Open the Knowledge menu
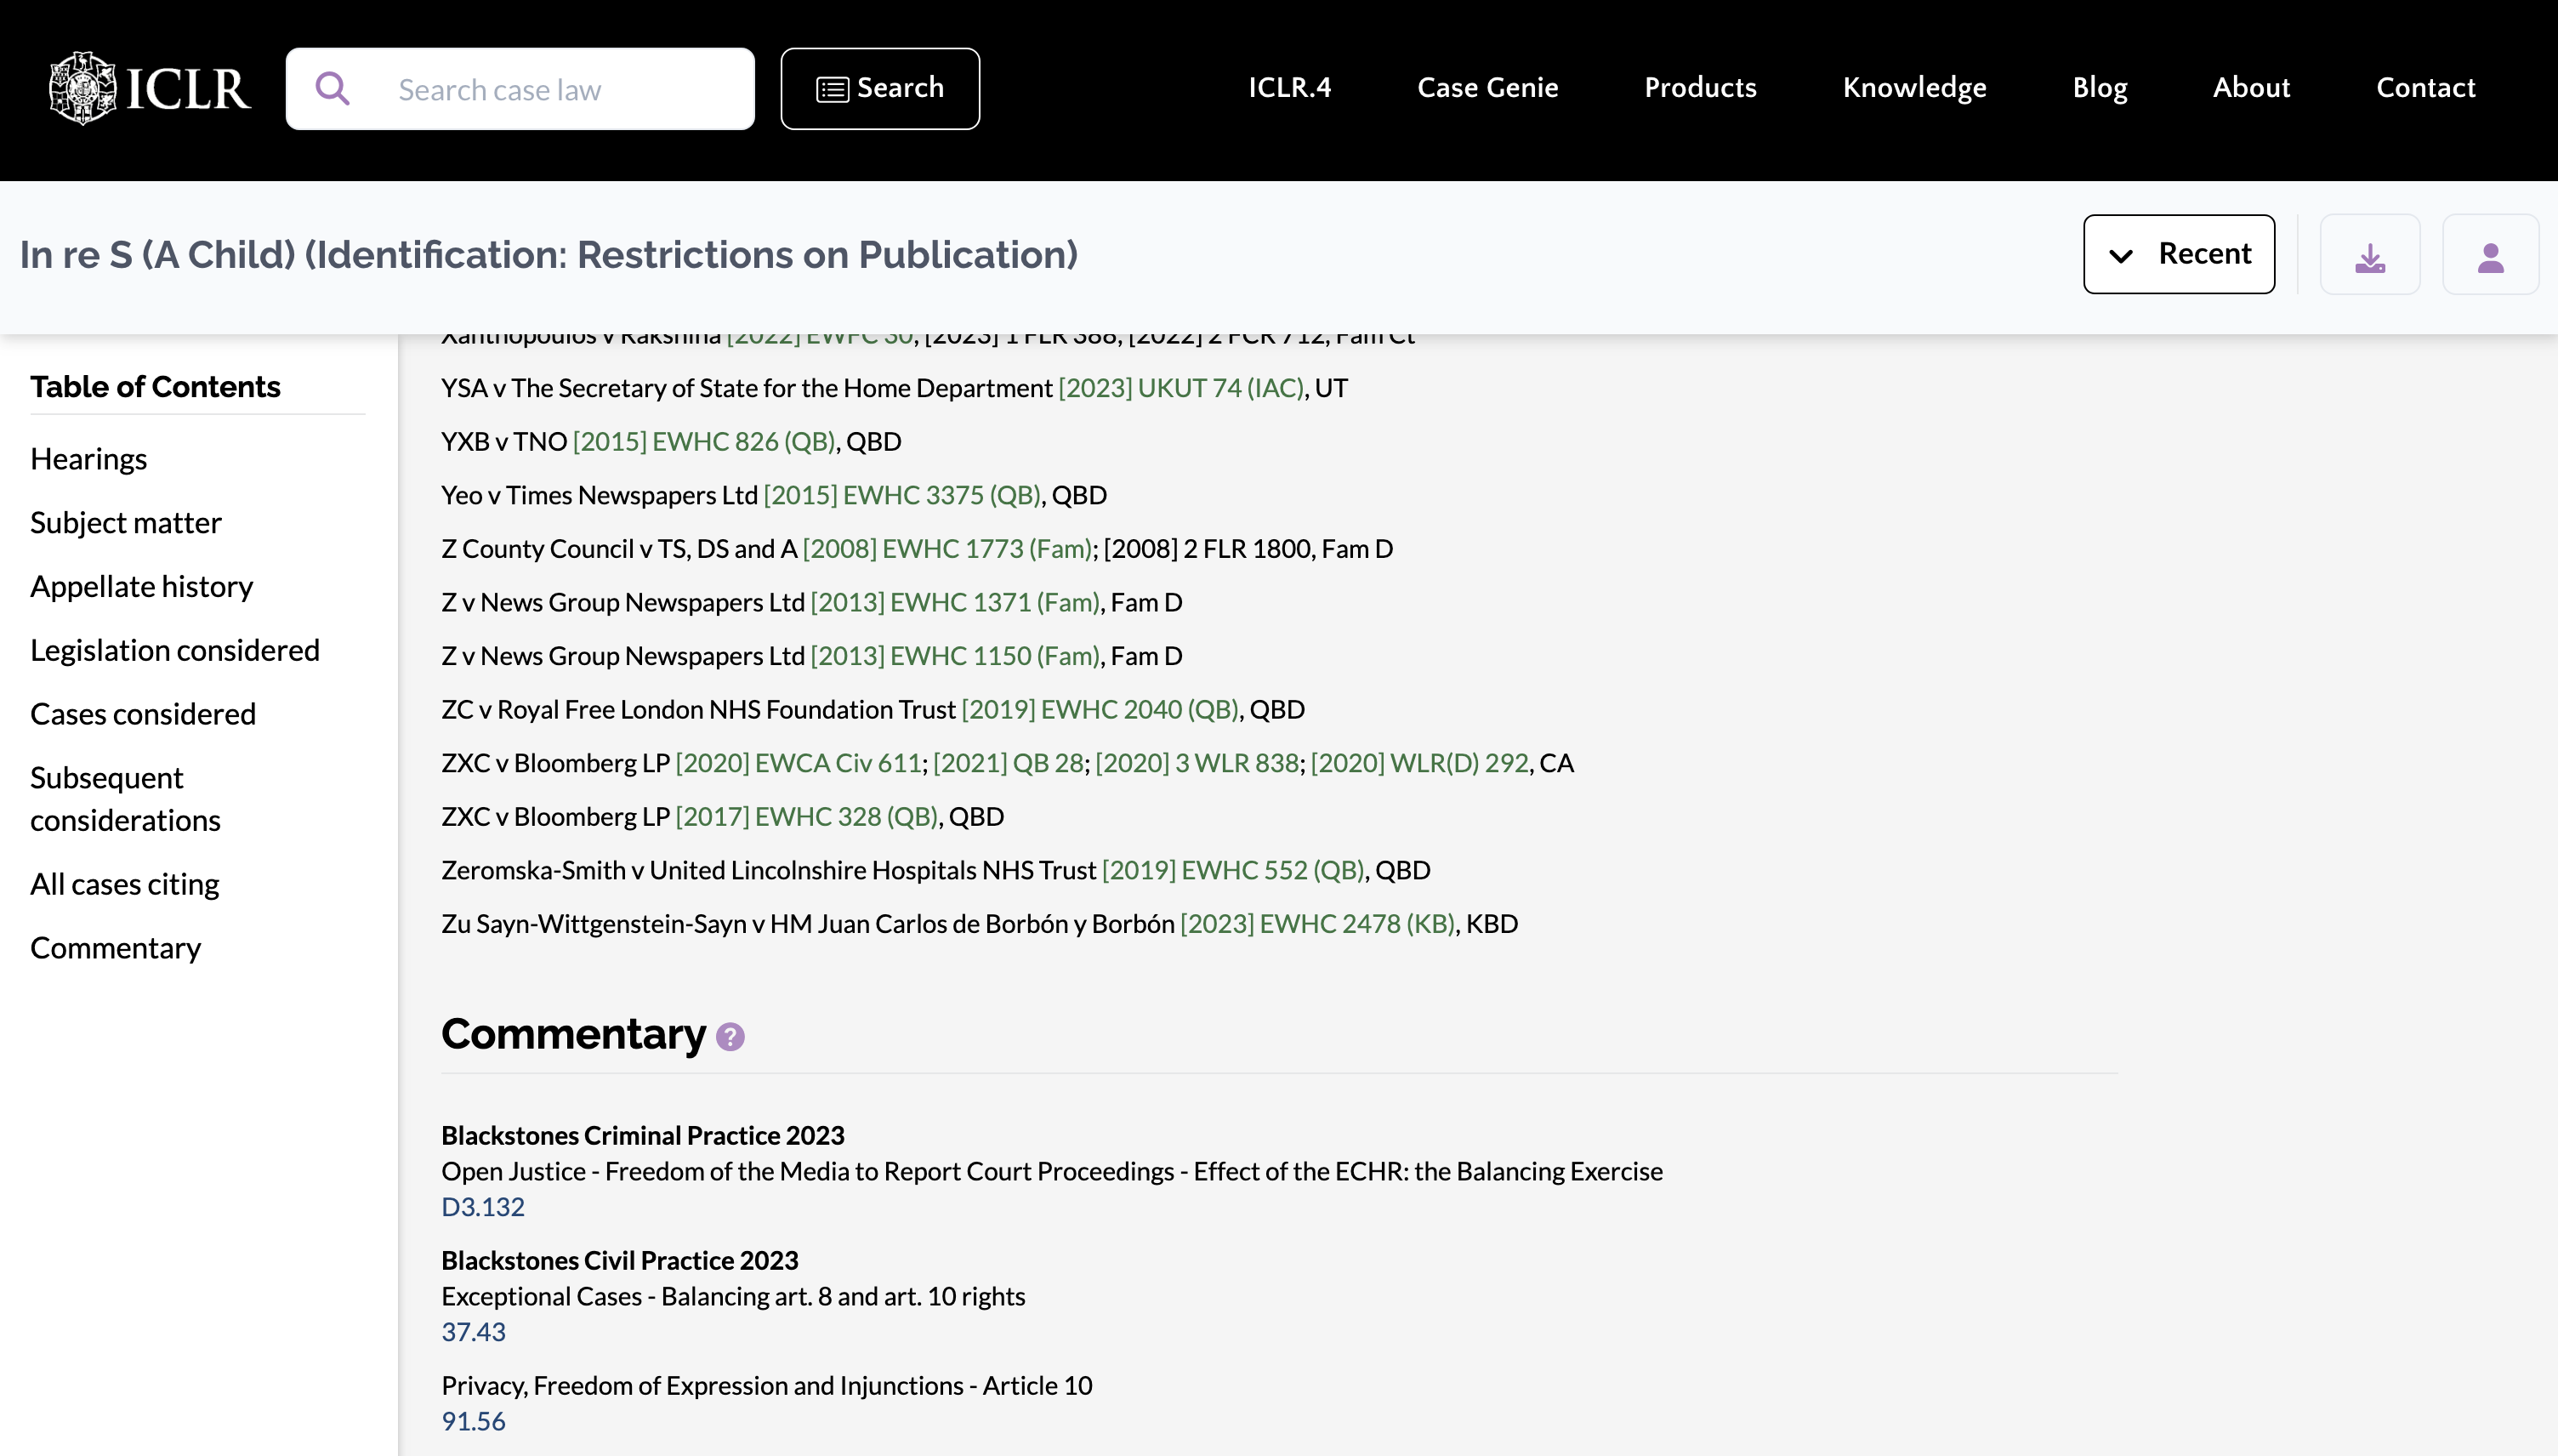Viewport: 2558px width, 1456px height. pyautogui.click(x=1914, y=88)
